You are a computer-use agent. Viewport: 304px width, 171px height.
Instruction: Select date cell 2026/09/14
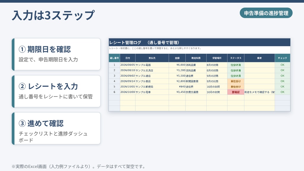(x=128, y=81)
